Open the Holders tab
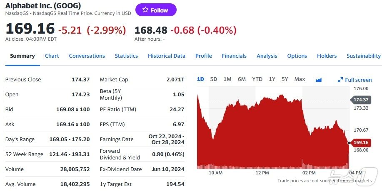 [x=327, y=56]
